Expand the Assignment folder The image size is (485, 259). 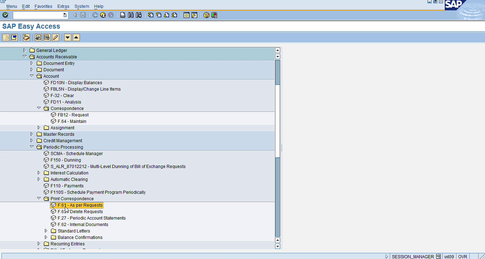pyautogui.click(x=39, y=128)
